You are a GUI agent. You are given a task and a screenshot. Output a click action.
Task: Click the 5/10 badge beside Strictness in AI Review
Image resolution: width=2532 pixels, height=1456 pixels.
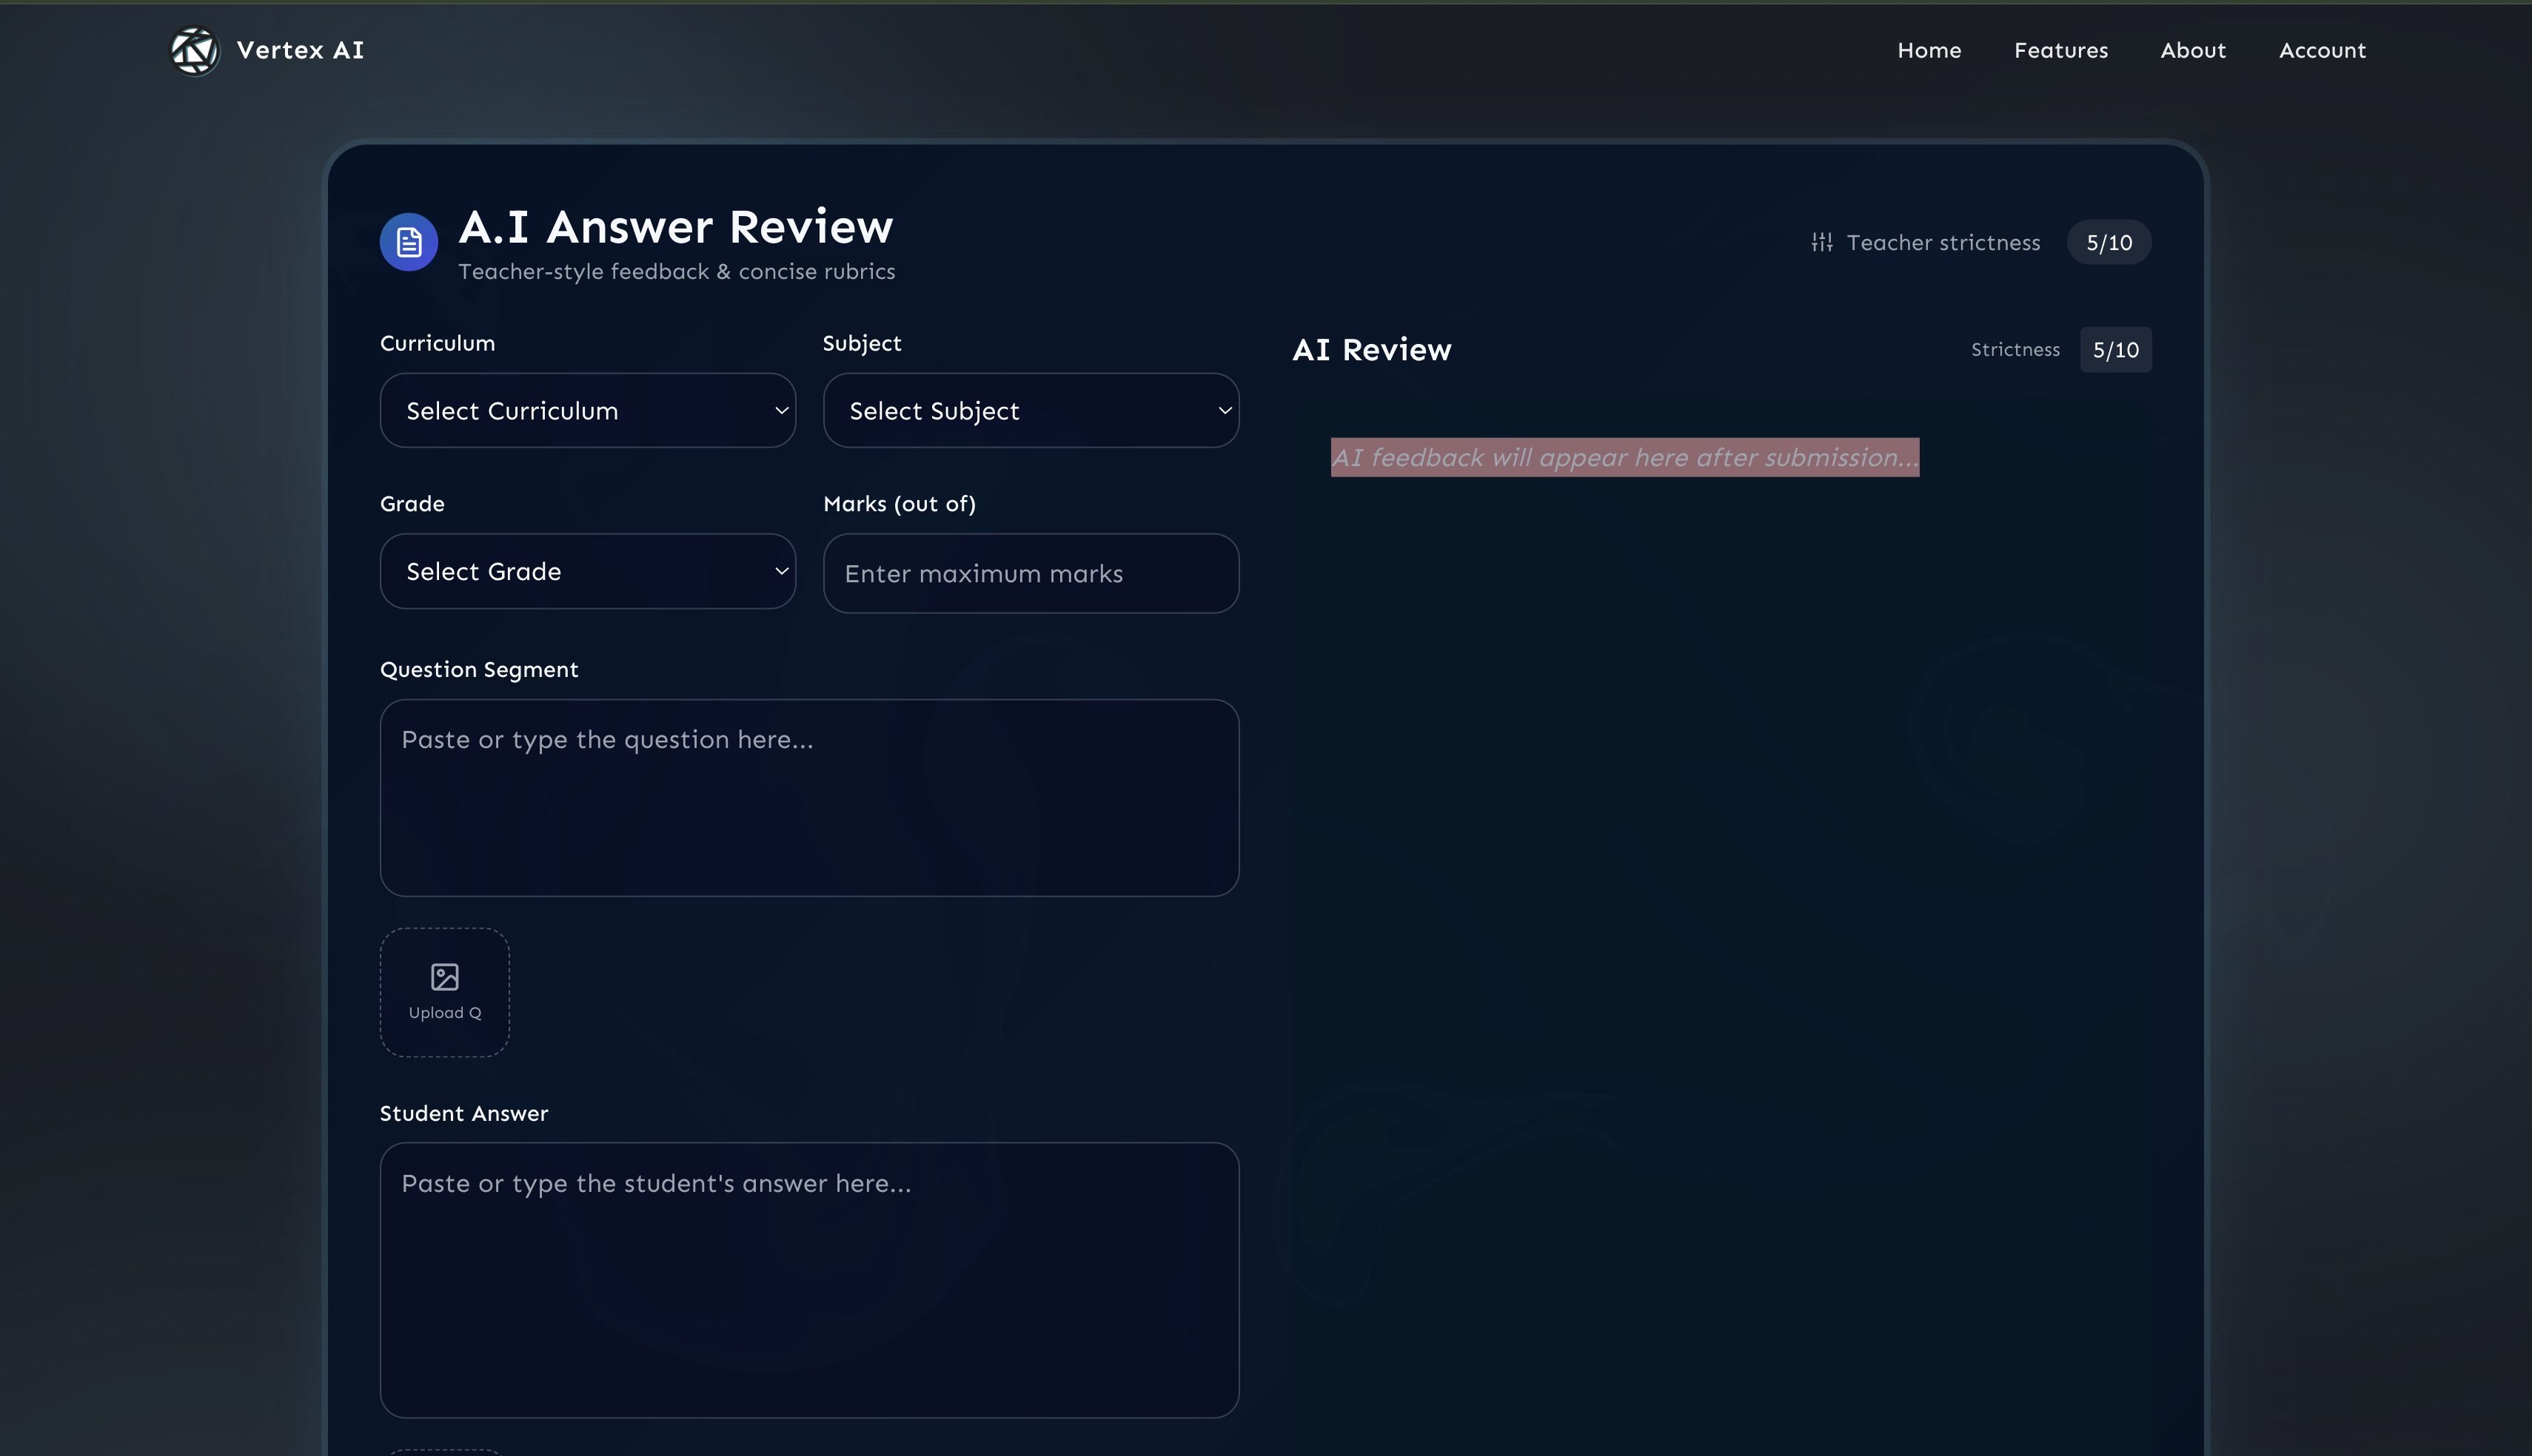tap(2115, 349)
